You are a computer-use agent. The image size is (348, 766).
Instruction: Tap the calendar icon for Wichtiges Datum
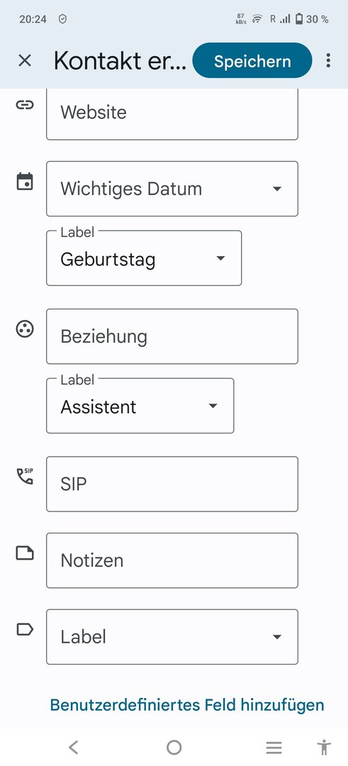[25, 182]
